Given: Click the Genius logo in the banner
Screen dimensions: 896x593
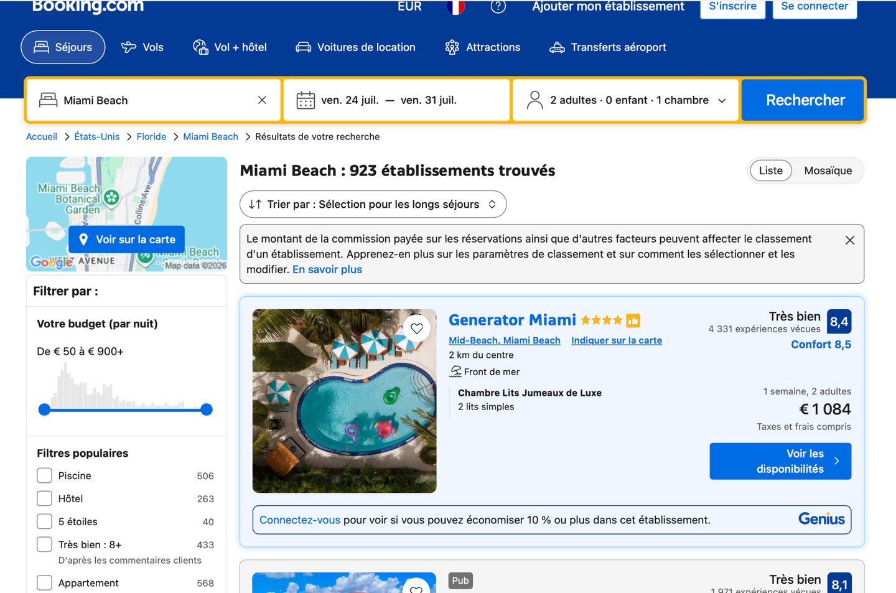Looking at the screenshot, I should (821, 520).
